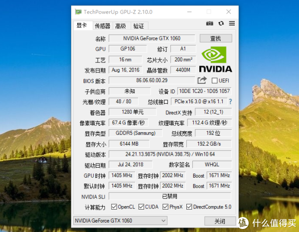The width and height of the screenshot is (299, 232).
Task: Click the bus width value 192 位
Action: (213, 133)
